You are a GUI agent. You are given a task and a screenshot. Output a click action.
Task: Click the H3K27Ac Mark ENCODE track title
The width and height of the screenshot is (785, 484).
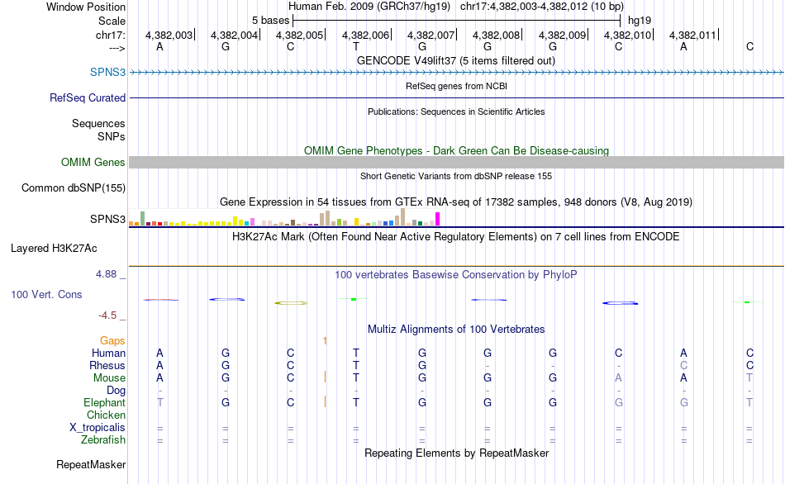pyautogui.click(x=456, y=237)
